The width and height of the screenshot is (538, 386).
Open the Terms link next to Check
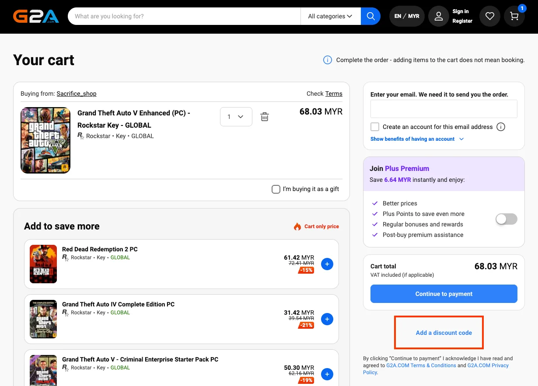point(334,94)
